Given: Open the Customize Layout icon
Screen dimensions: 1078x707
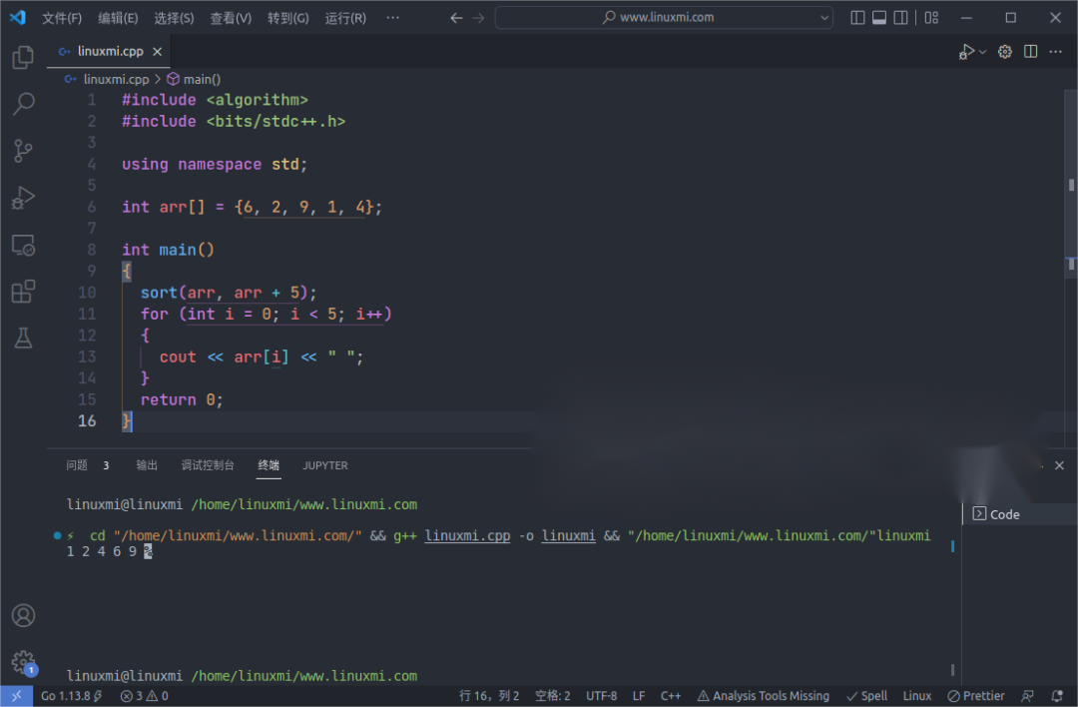Looking at the screenshot, I should 931,18.
